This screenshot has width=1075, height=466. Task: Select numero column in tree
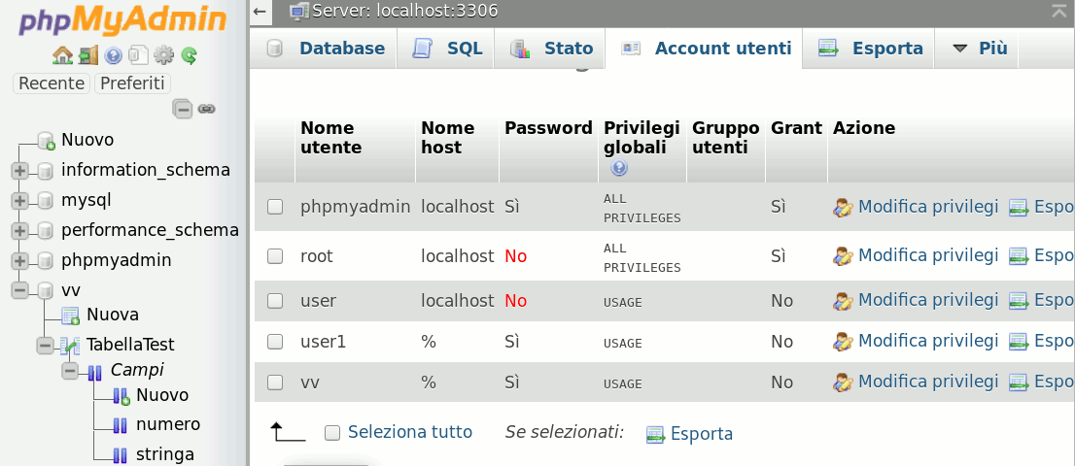click(168, 425)
